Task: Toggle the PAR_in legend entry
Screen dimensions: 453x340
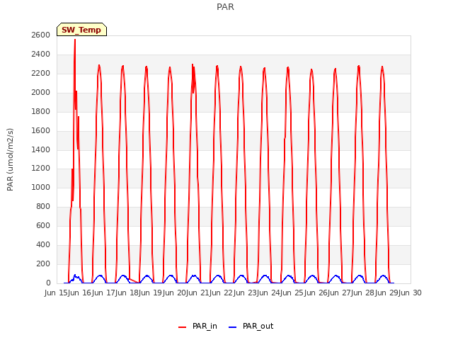Action: coord(197,326)
